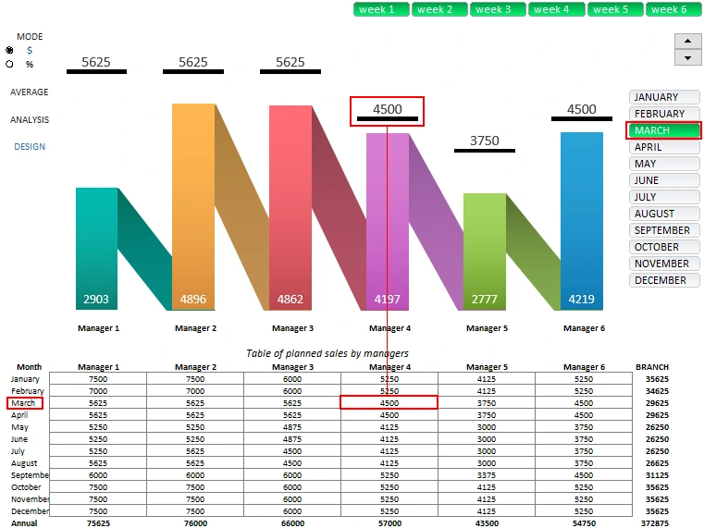
Task: Click the green Manager 5 bar
Action: (x=484, y=248)
